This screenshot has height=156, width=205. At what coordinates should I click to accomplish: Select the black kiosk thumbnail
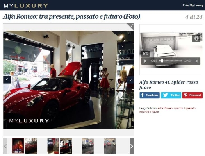click(x=53, y=146)
